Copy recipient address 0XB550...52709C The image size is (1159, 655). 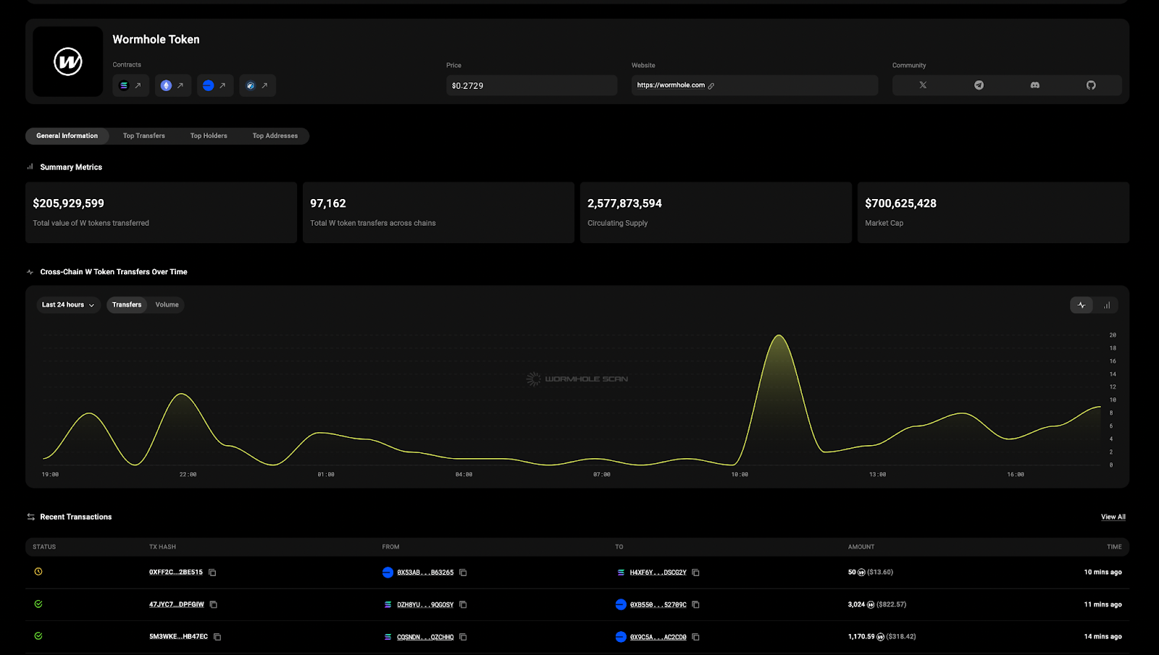click(695, 604)
